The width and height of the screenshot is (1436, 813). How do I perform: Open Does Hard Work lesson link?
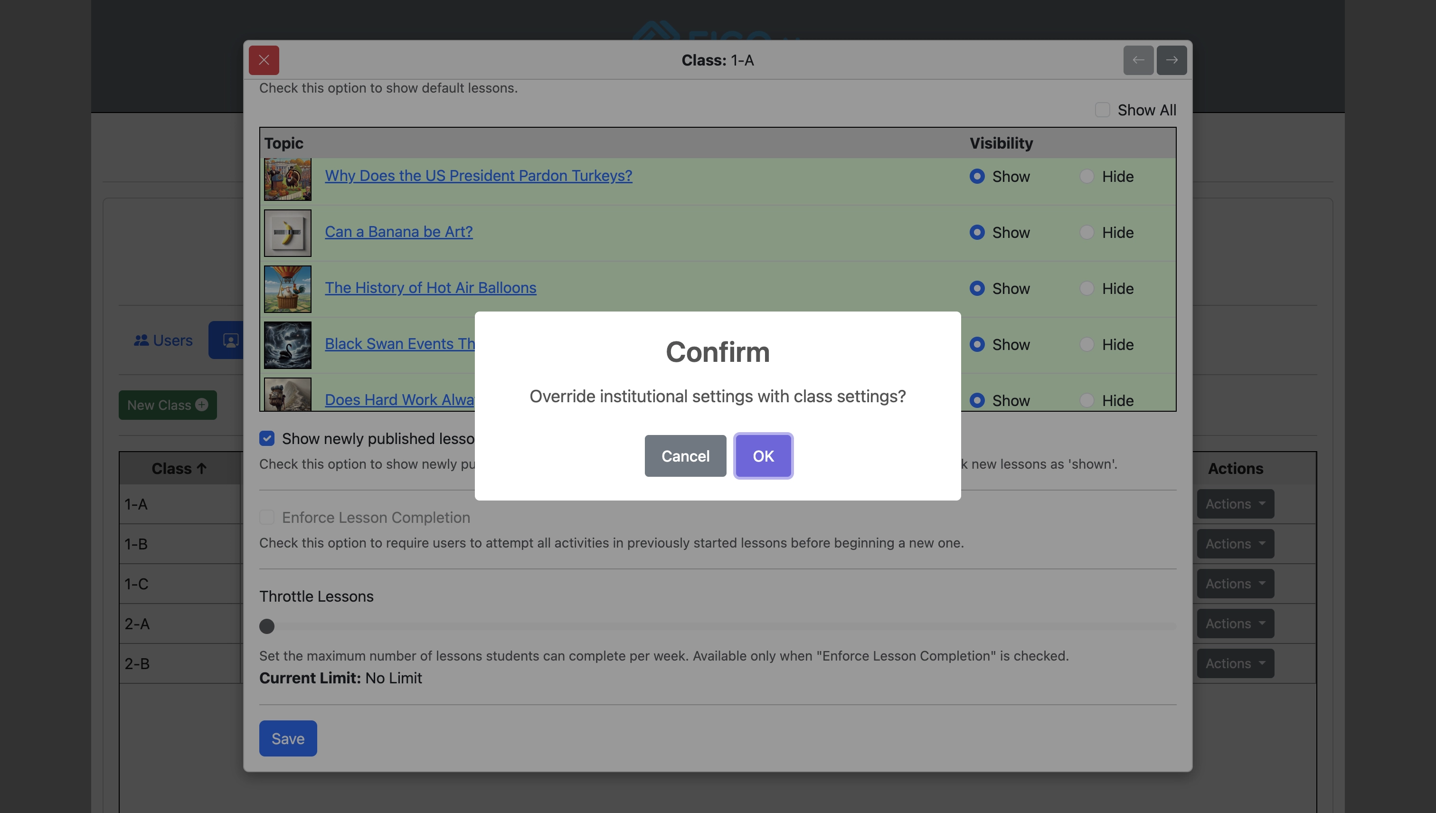400,400
